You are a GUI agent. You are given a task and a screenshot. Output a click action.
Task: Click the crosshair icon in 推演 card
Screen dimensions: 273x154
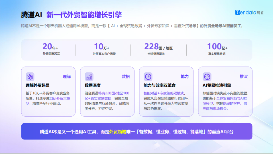(x=207, y=77)
